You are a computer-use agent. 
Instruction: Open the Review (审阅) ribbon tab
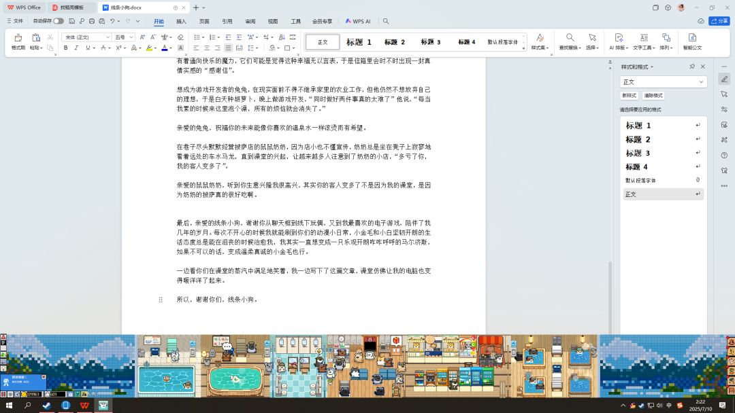point(250,21)
